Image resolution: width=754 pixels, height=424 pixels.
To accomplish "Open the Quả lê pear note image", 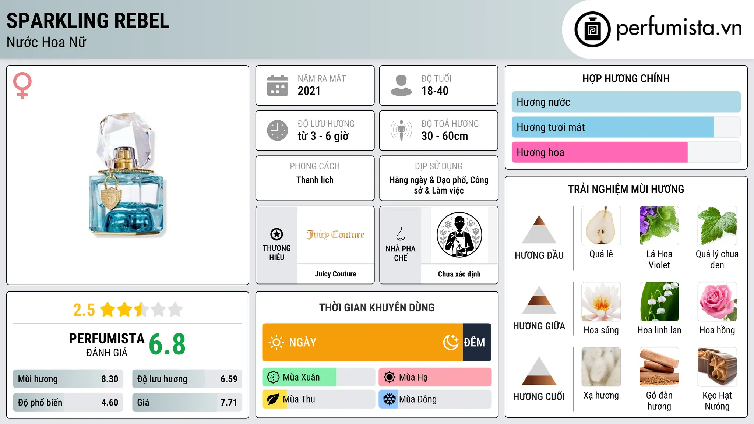I will 601,226.
